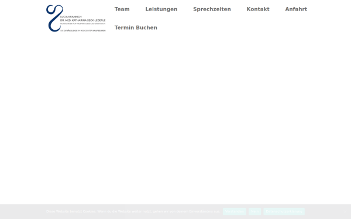Open the Sprechzeiten navigation link
351x219 pixels.
[x=212, y=9]
